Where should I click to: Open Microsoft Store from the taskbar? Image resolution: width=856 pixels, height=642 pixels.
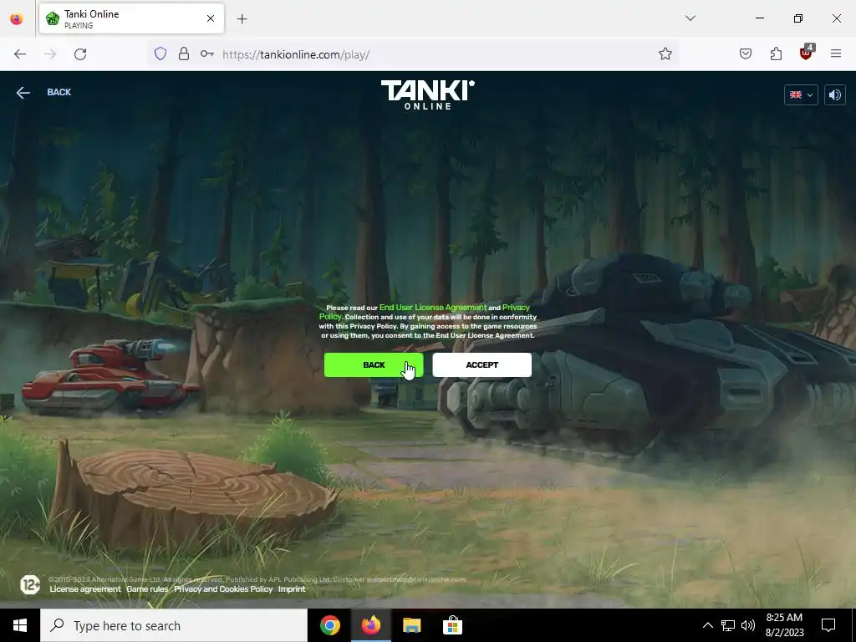(x=452, y=625)
